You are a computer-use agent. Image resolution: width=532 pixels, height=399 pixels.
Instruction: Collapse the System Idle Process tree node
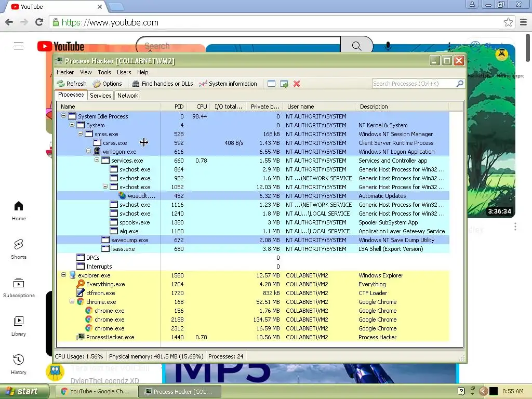[x=63, y=116]
